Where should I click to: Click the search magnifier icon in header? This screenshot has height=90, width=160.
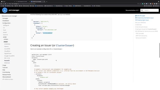142,10
